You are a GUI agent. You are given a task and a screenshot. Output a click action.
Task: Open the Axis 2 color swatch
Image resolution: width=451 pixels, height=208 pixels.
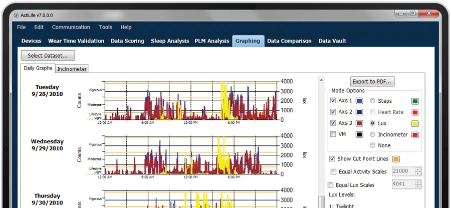click(359, 112)
